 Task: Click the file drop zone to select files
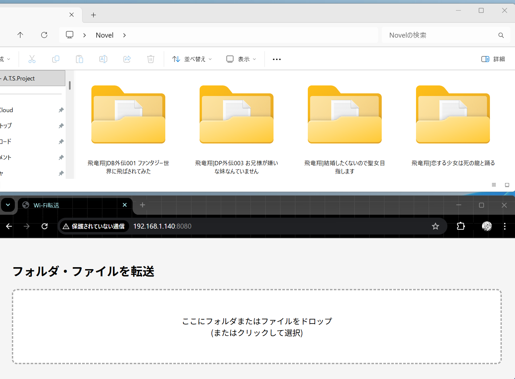click(x=257, y=327)
